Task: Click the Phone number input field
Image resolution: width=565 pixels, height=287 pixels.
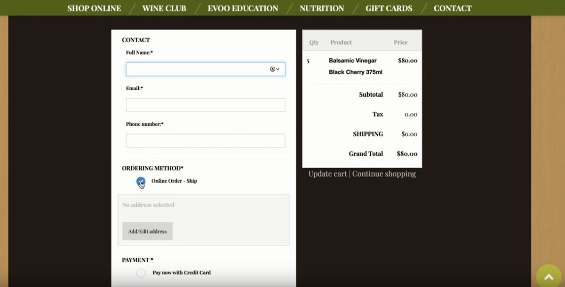Action: [x=206, y=140]
